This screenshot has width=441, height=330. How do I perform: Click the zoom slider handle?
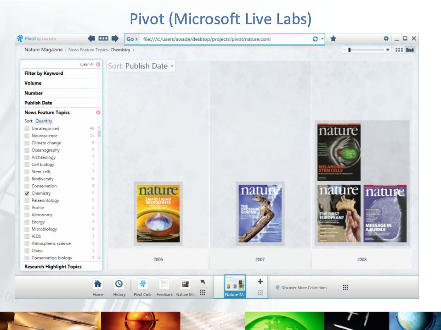pyautogui.click(x=349, y=50)
